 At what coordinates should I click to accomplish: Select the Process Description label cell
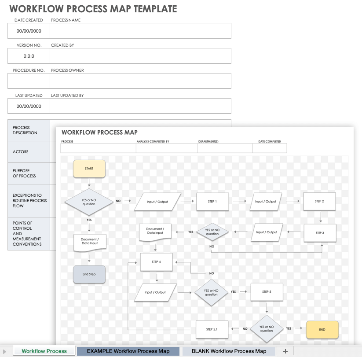(x=29, y=130)
